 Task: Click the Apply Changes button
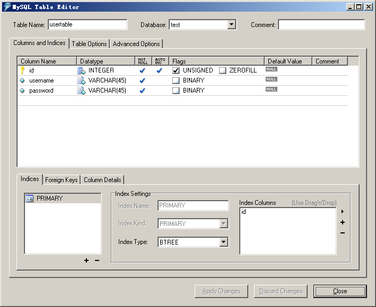(221, 291)
